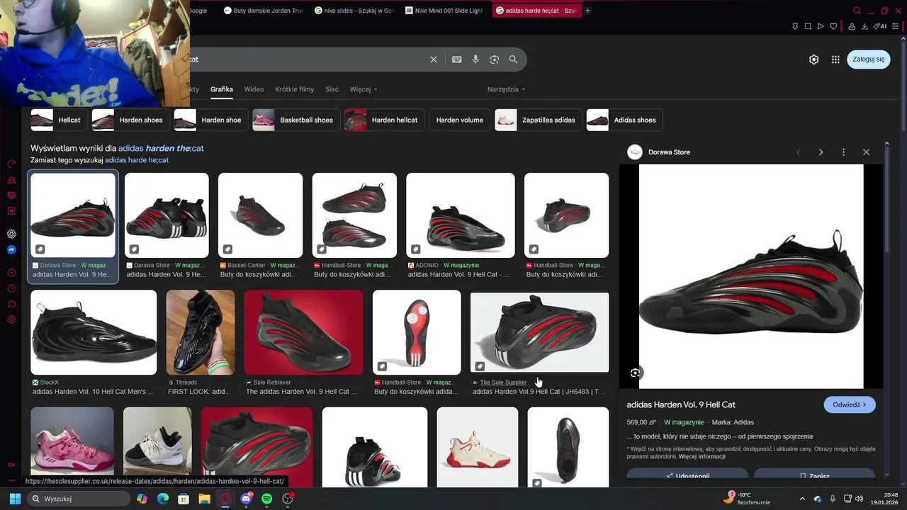Screen dimensions: 907x510
Task: Open more options in image preview panel
Action: pos(843,152)
